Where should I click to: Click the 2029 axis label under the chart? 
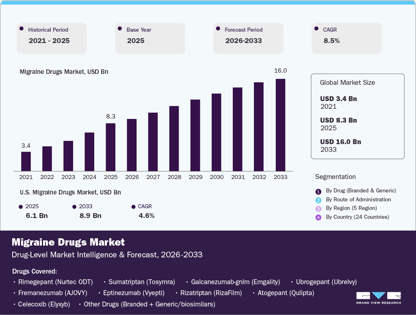coord(195,177)
